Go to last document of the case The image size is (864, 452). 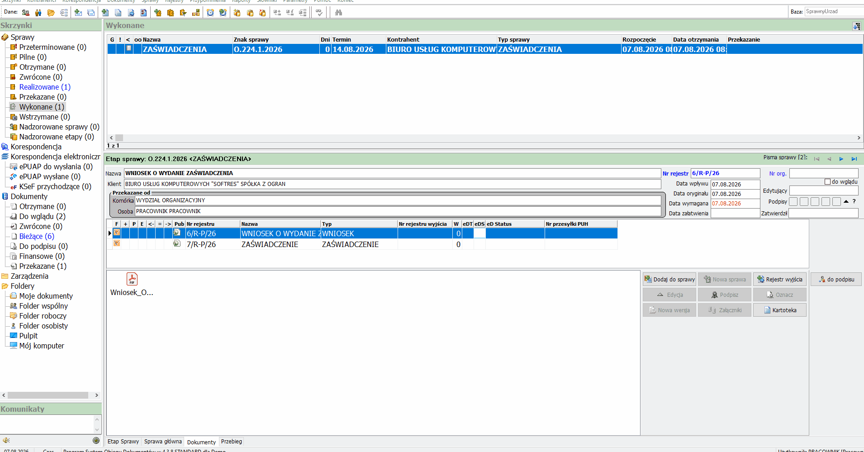854,159
